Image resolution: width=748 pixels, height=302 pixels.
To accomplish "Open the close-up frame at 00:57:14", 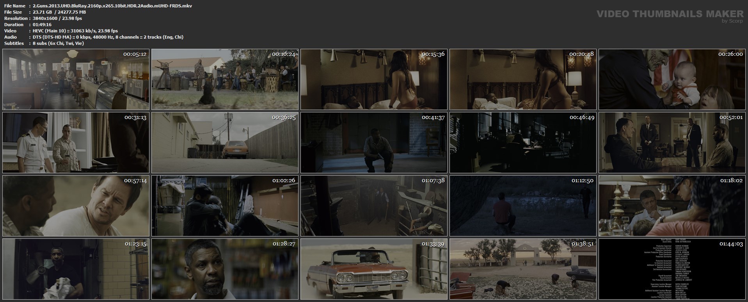I will (76, 206).
